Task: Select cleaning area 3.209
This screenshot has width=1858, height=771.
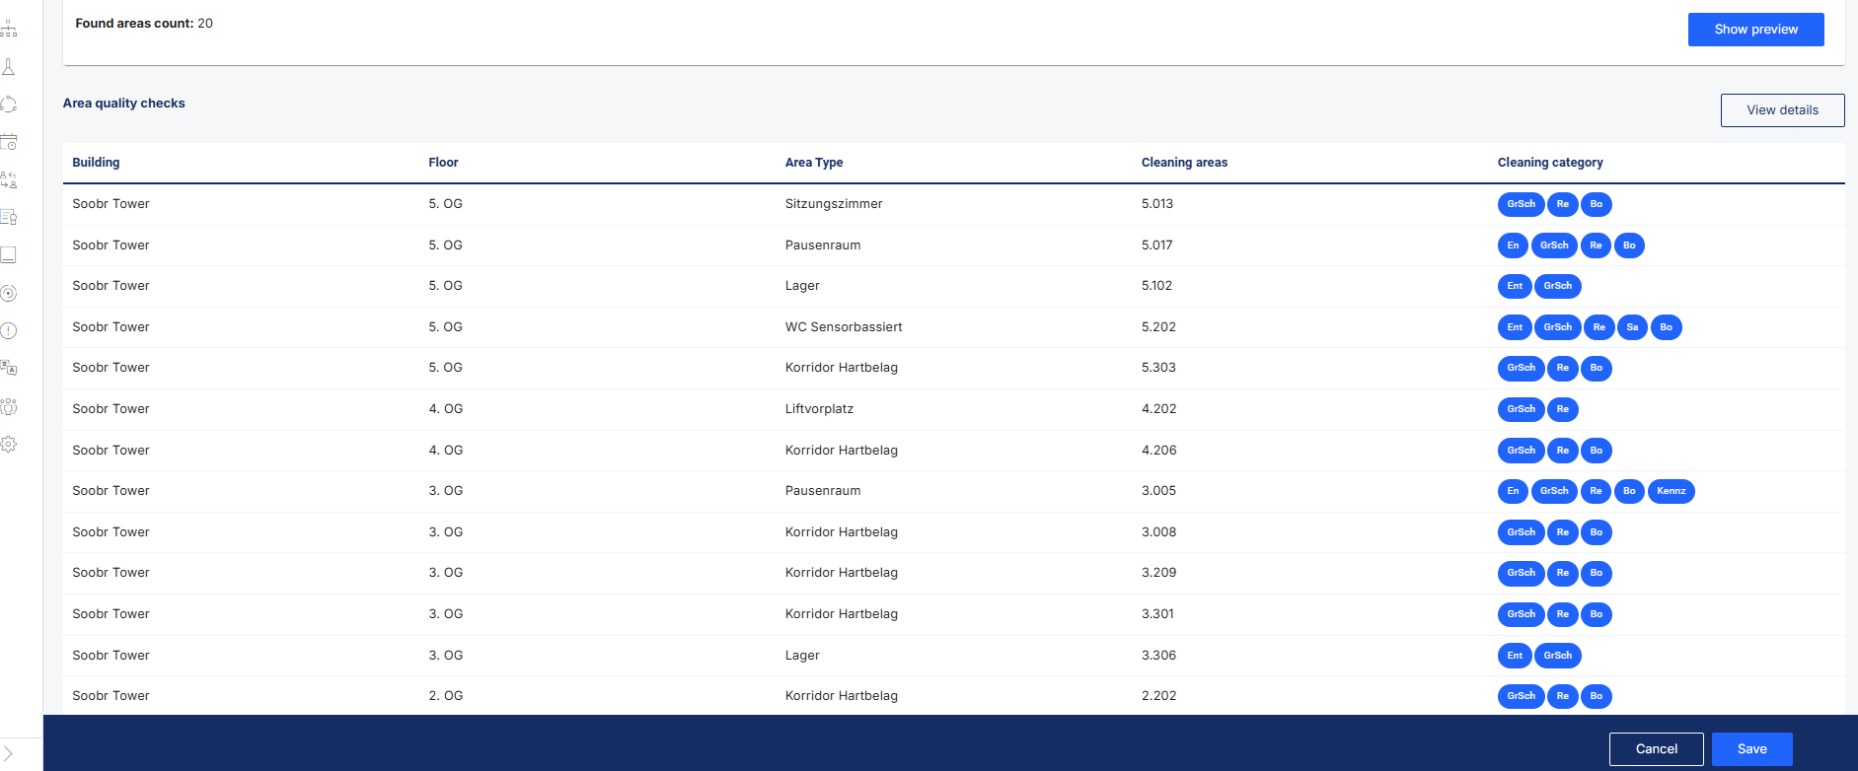Action: pos(1158,573)
